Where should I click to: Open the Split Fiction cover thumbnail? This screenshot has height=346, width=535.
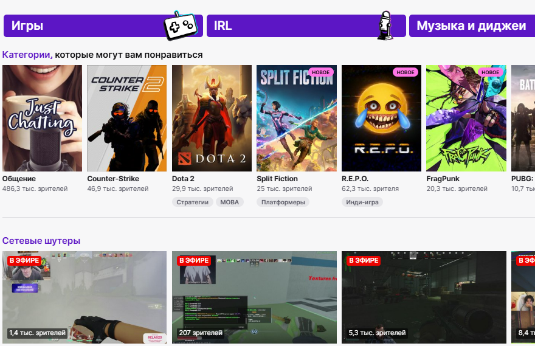click(297, 118)
